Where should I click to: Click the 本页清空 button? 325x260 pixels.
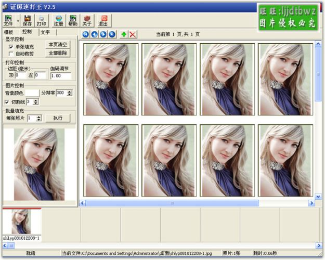pyautogui.click(x=58, y=45)
